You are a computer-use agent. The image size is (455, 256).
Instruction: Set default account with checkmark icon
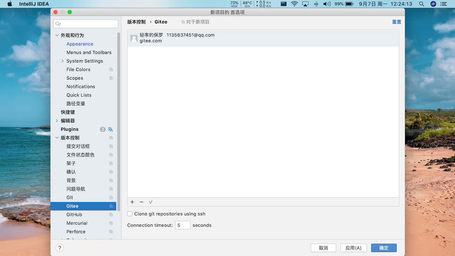[151, 202]
